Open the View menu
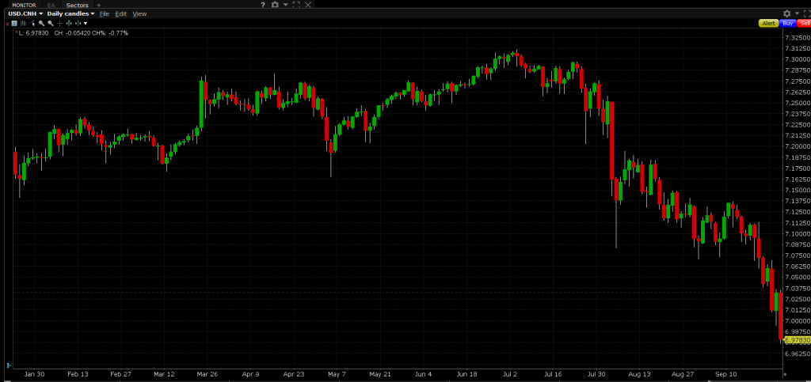This screenshot has width=811, height=382. click(x=139, y=14)
